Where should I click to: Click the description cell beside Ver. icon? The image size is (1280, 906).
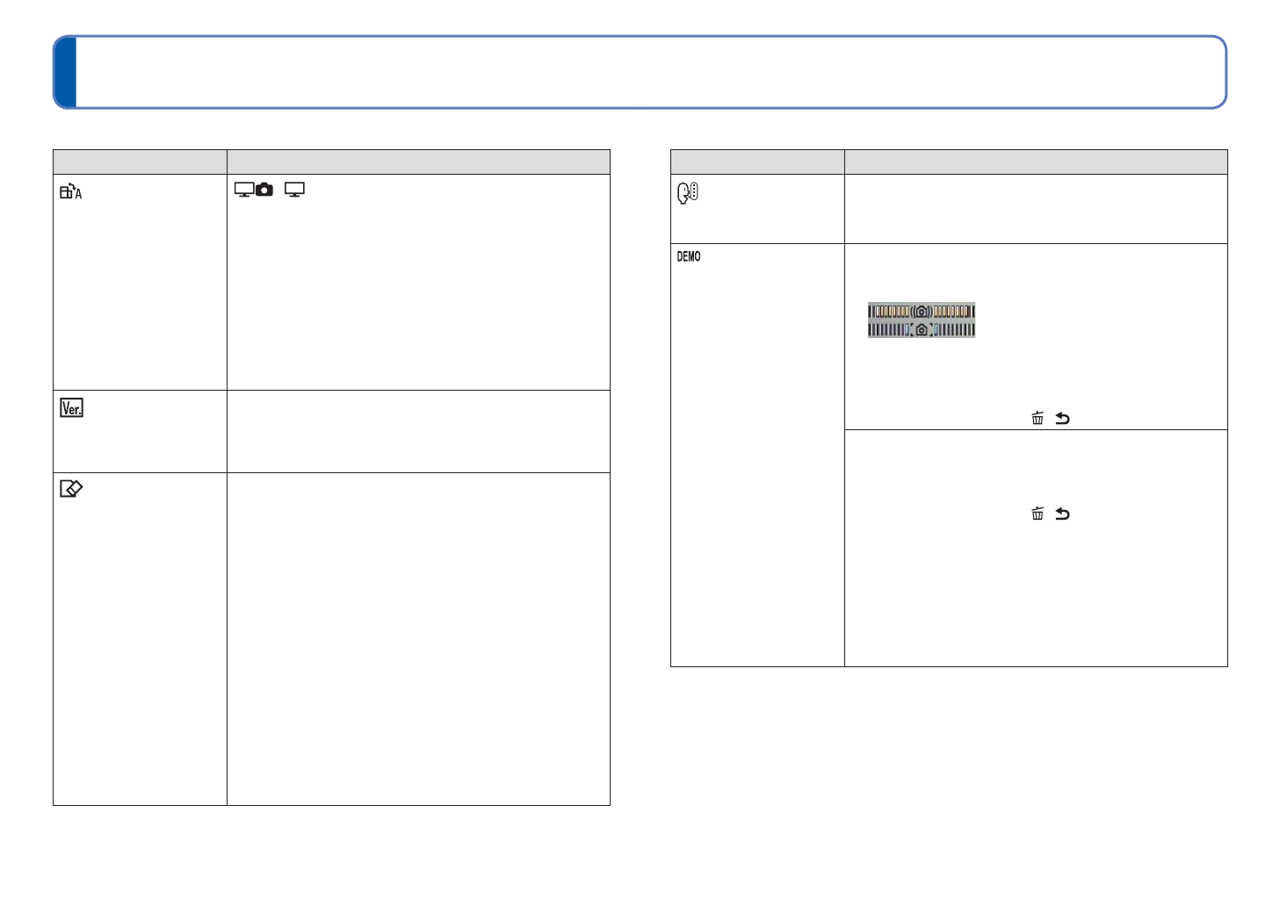click(x=418, y=431)
